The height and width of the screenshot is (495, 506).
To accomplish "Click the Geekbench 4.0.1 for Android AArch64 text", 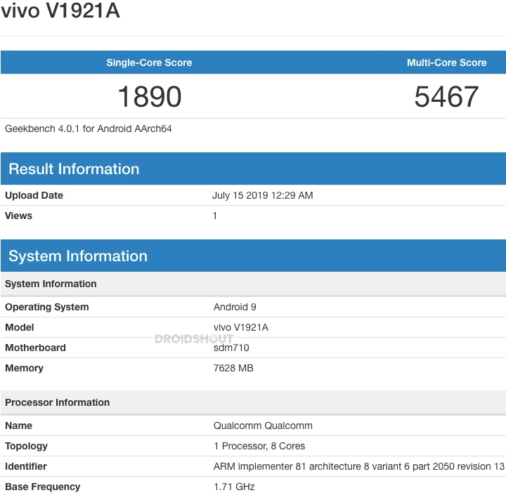I will 88,128.
